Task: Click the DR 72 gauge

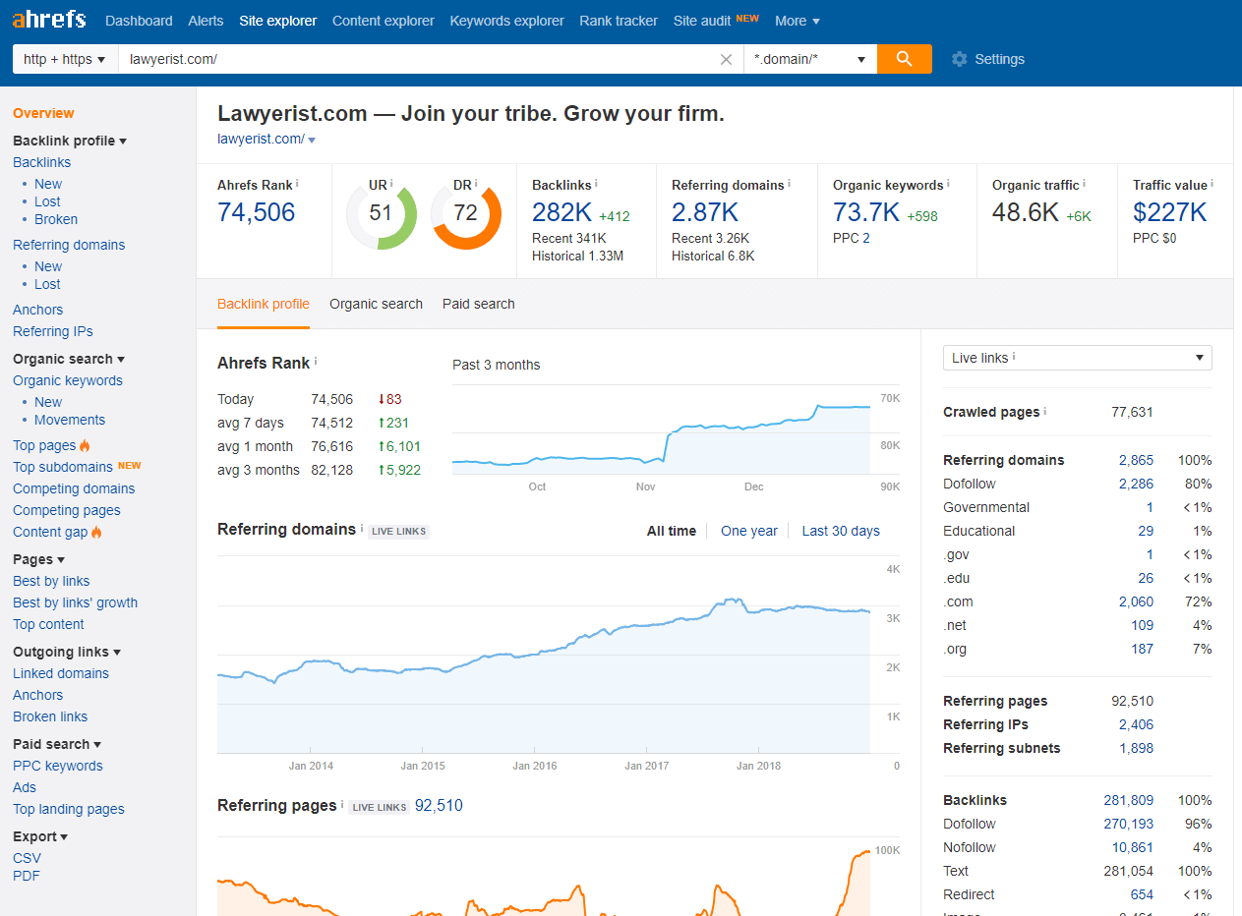Action: (x=465, y=213)
